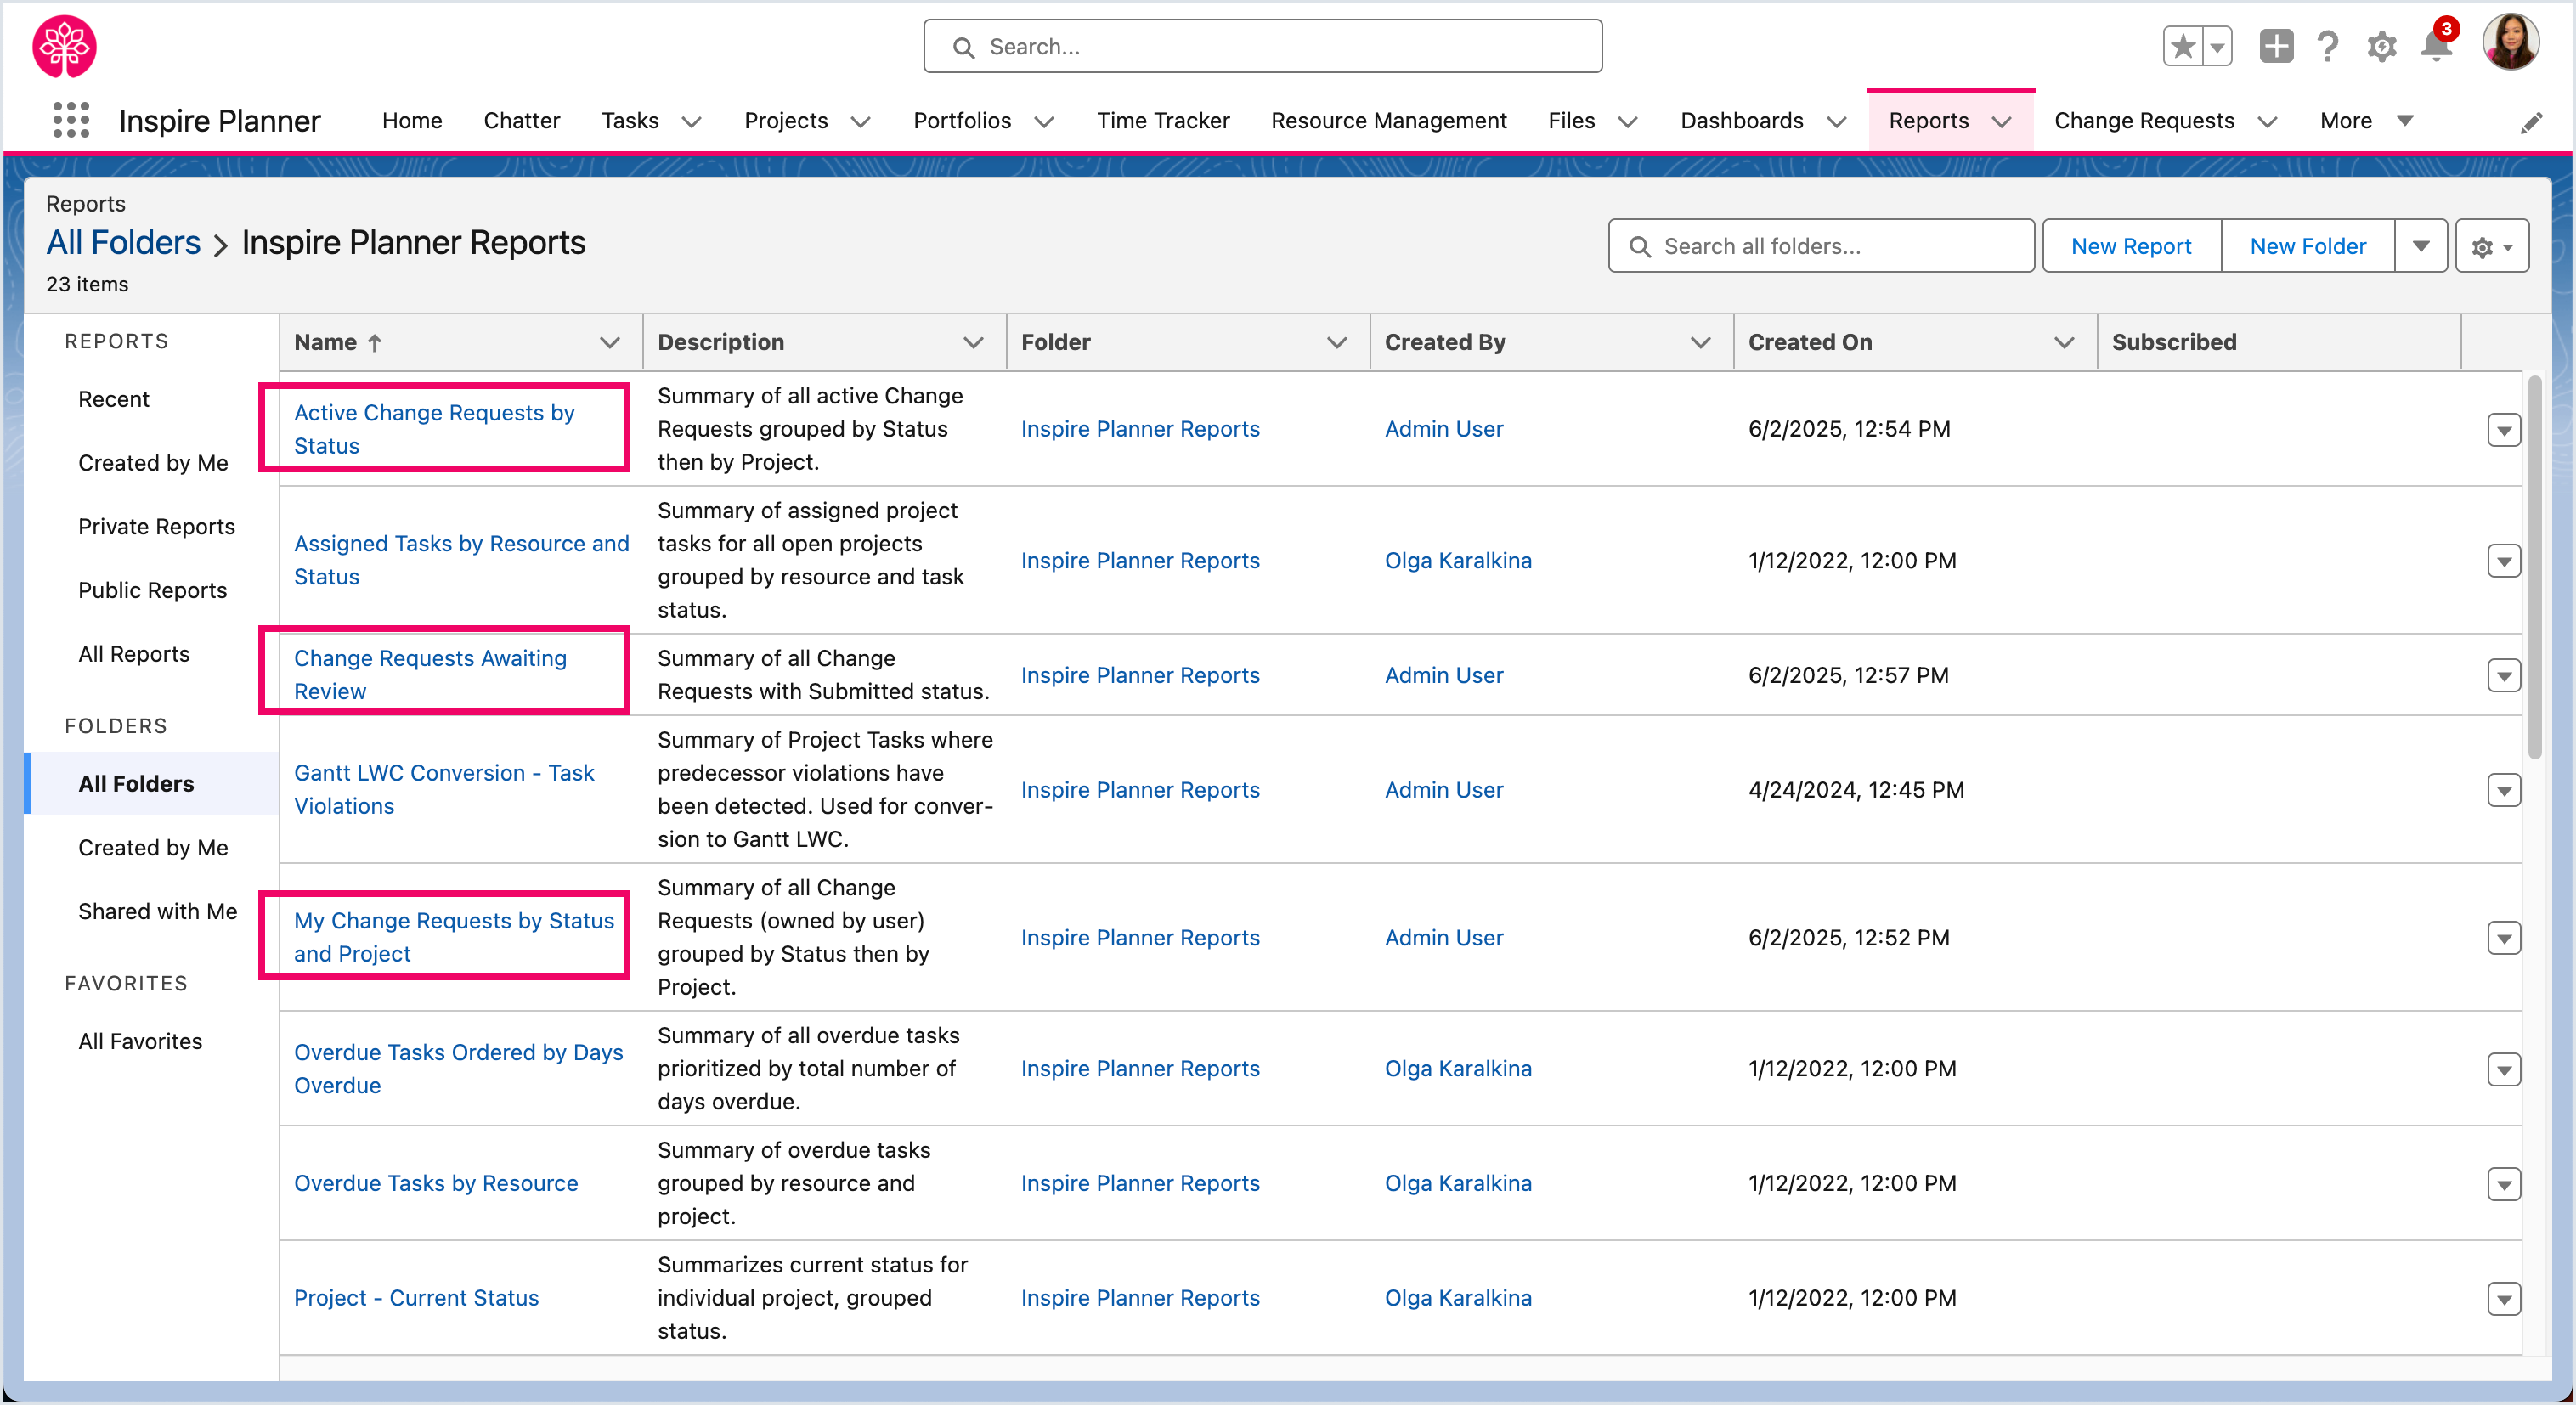Click the global Search field
The height and width of the screenshot is (1405, 2576).
pyautogui.click(x=1262, y=46)
